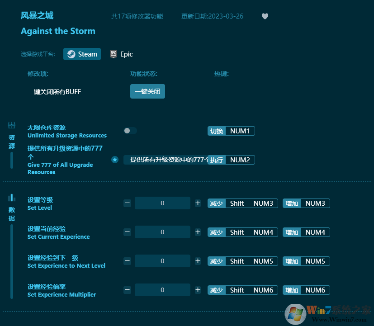Screen dimensions: 374x326
Task: Click the 切换 NUM1 hotkey button
Action: (x=231, y=131)
